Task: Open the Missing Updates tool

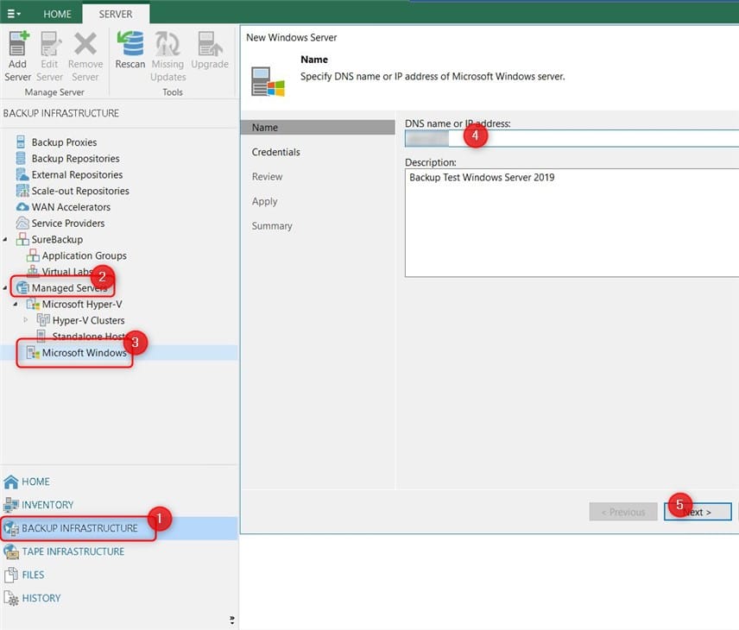Action: 167,56
